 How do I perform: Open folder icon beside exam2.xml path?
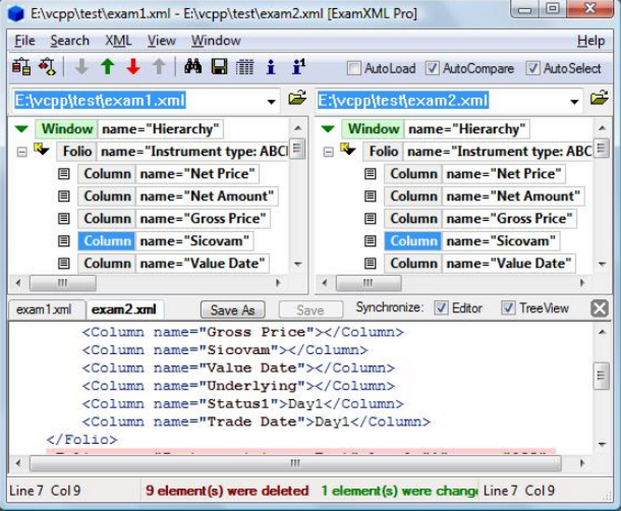[599, 98]
